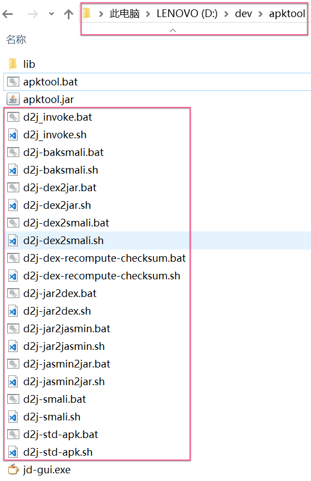Click the Back navigation arrow
This screenshot has width=311, height=481.
tap(7, 14)
